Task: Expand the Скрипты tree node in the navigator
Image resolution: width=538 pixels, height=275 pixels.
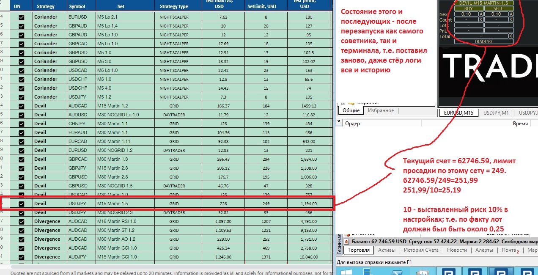Action: click(344, 102)
